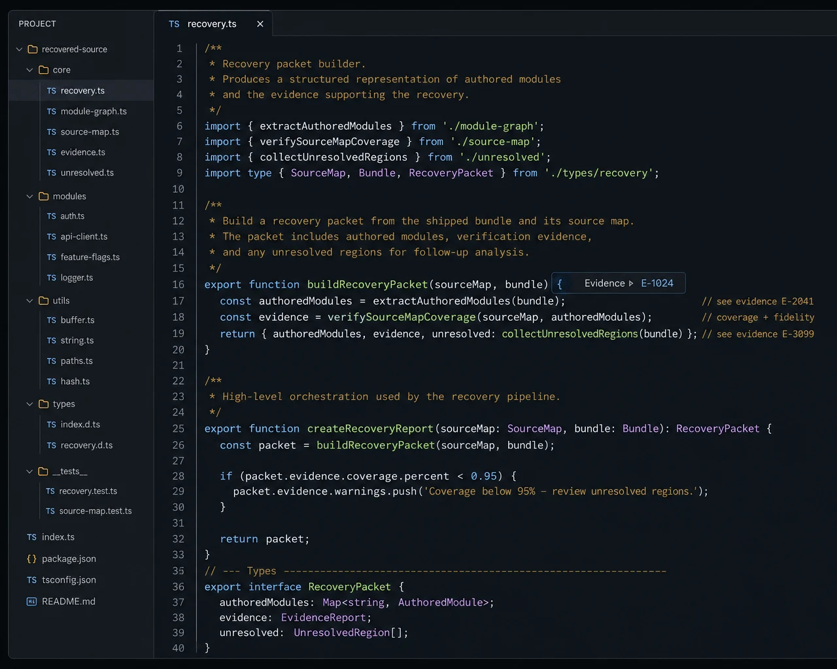Click the '// see evidence E-2041' comment
This screenshot has width=837, height=669.
coord(758,301)
